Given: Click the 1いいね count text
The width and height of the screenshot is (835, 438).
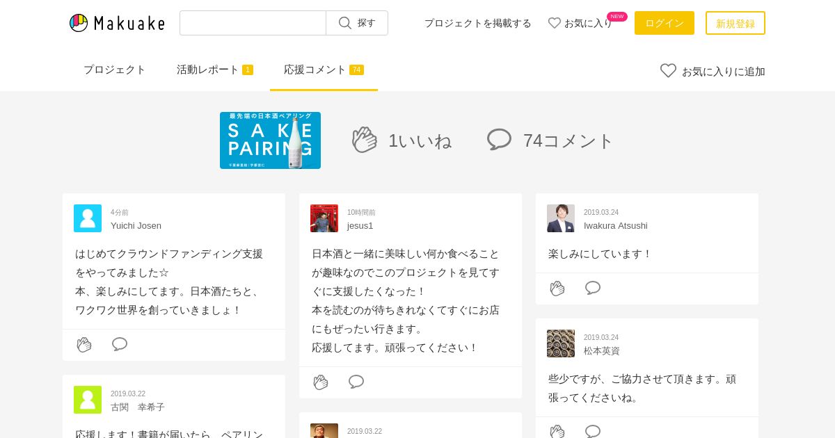Looking at the screenshot, I should (x=420, y=140).
